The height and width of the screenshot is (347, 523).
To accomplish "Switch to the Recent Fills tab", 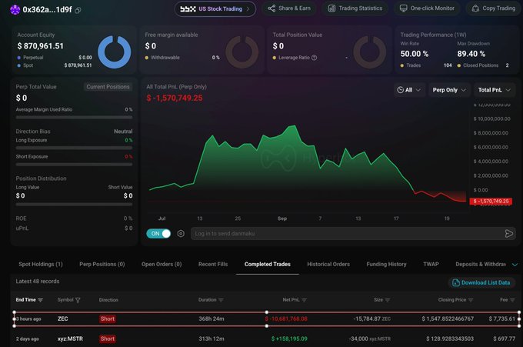I will tap(213, 264).
